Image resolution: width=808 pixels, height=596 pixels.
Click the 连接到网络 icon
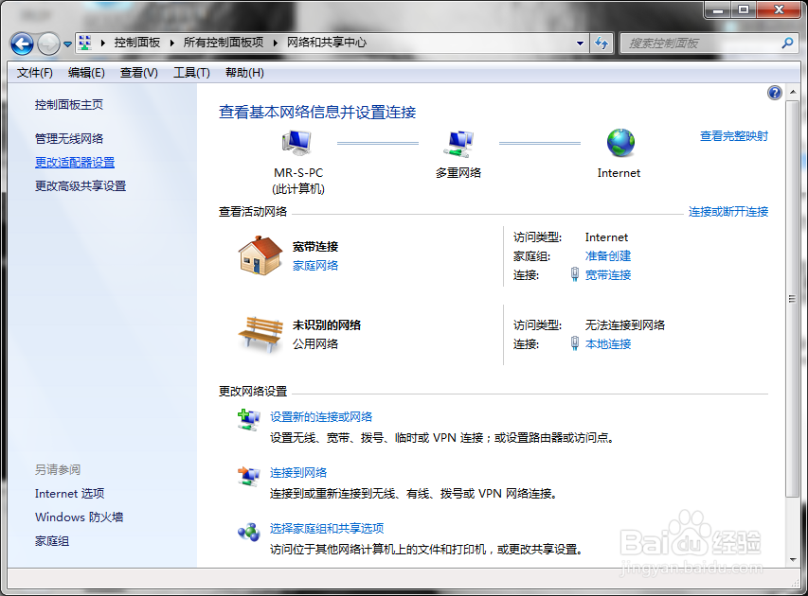pos(248,476)
